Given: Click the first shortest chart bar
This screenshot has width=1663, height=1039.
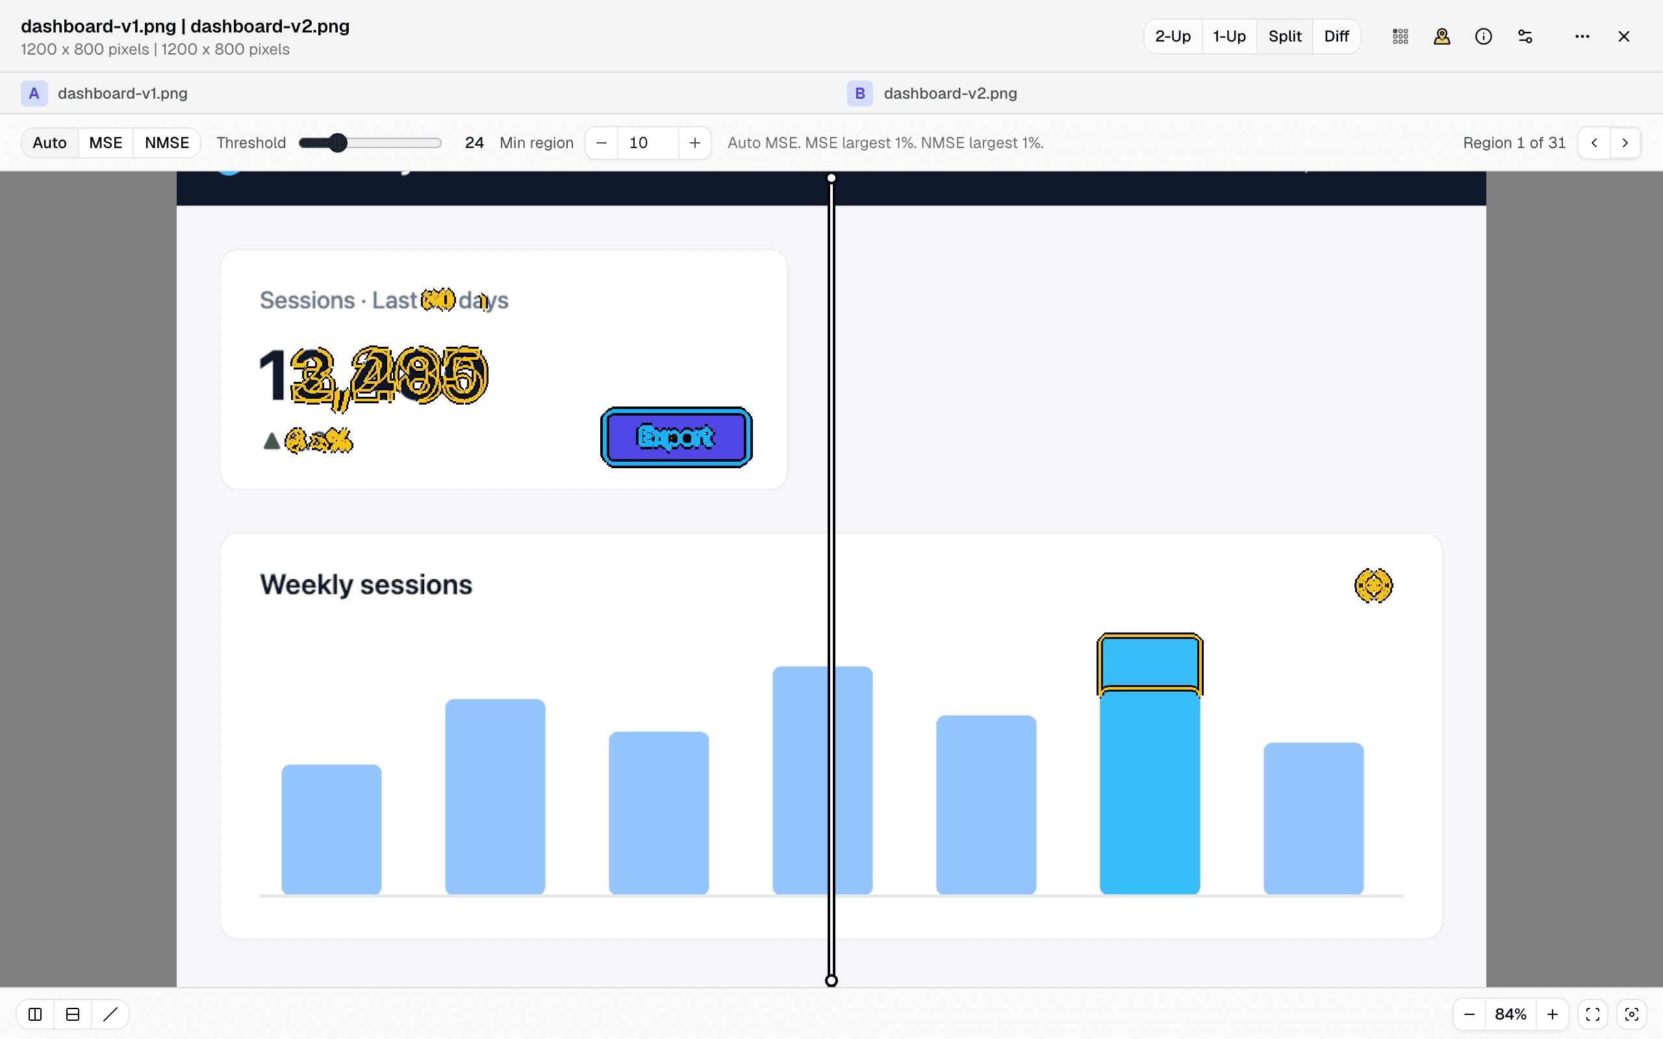Looking at the screenshot, I should pyautogui.click(x=331, y=829).
